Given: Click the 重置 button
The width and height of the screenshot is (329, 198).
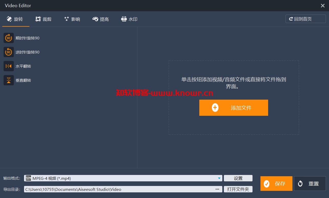Looking at the screenshot, I should [310, 183].
